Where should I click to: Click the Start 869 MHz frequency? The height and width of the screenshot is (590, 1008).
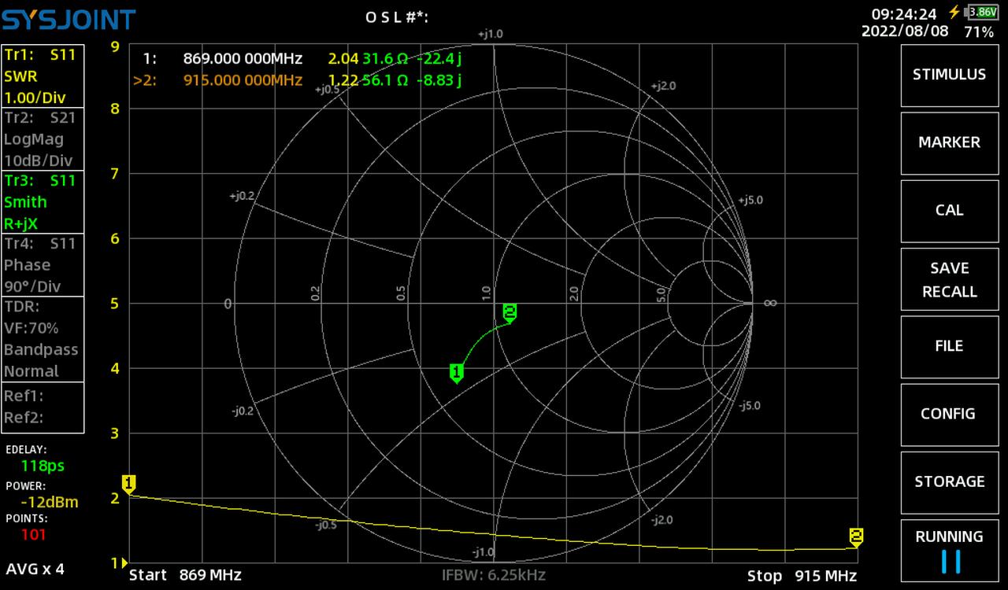coord(185,575)
